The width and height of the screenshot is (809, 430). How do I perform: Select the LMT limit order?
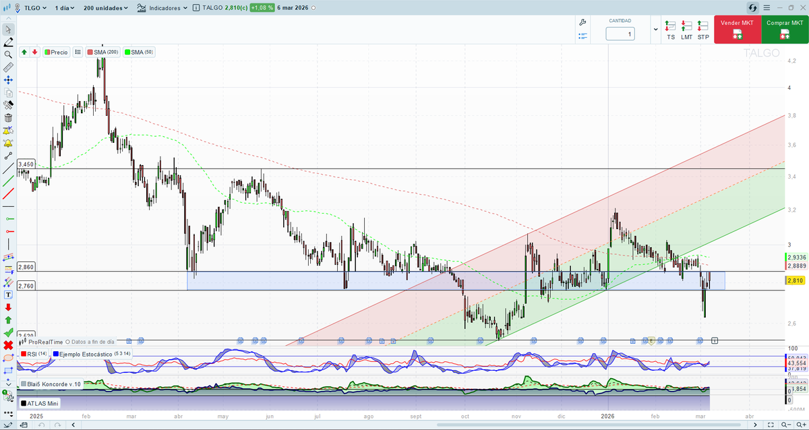(x=686, y=30)
